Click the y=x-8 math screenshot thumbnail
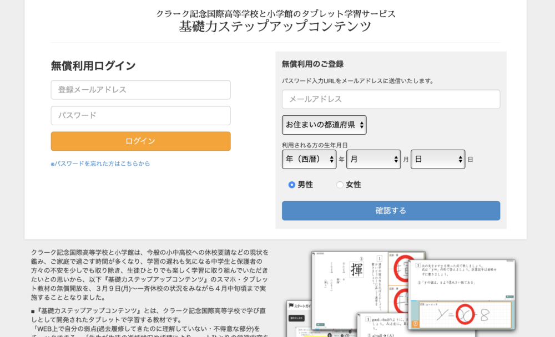Screen dimensions: 555x337 [462, 294]
